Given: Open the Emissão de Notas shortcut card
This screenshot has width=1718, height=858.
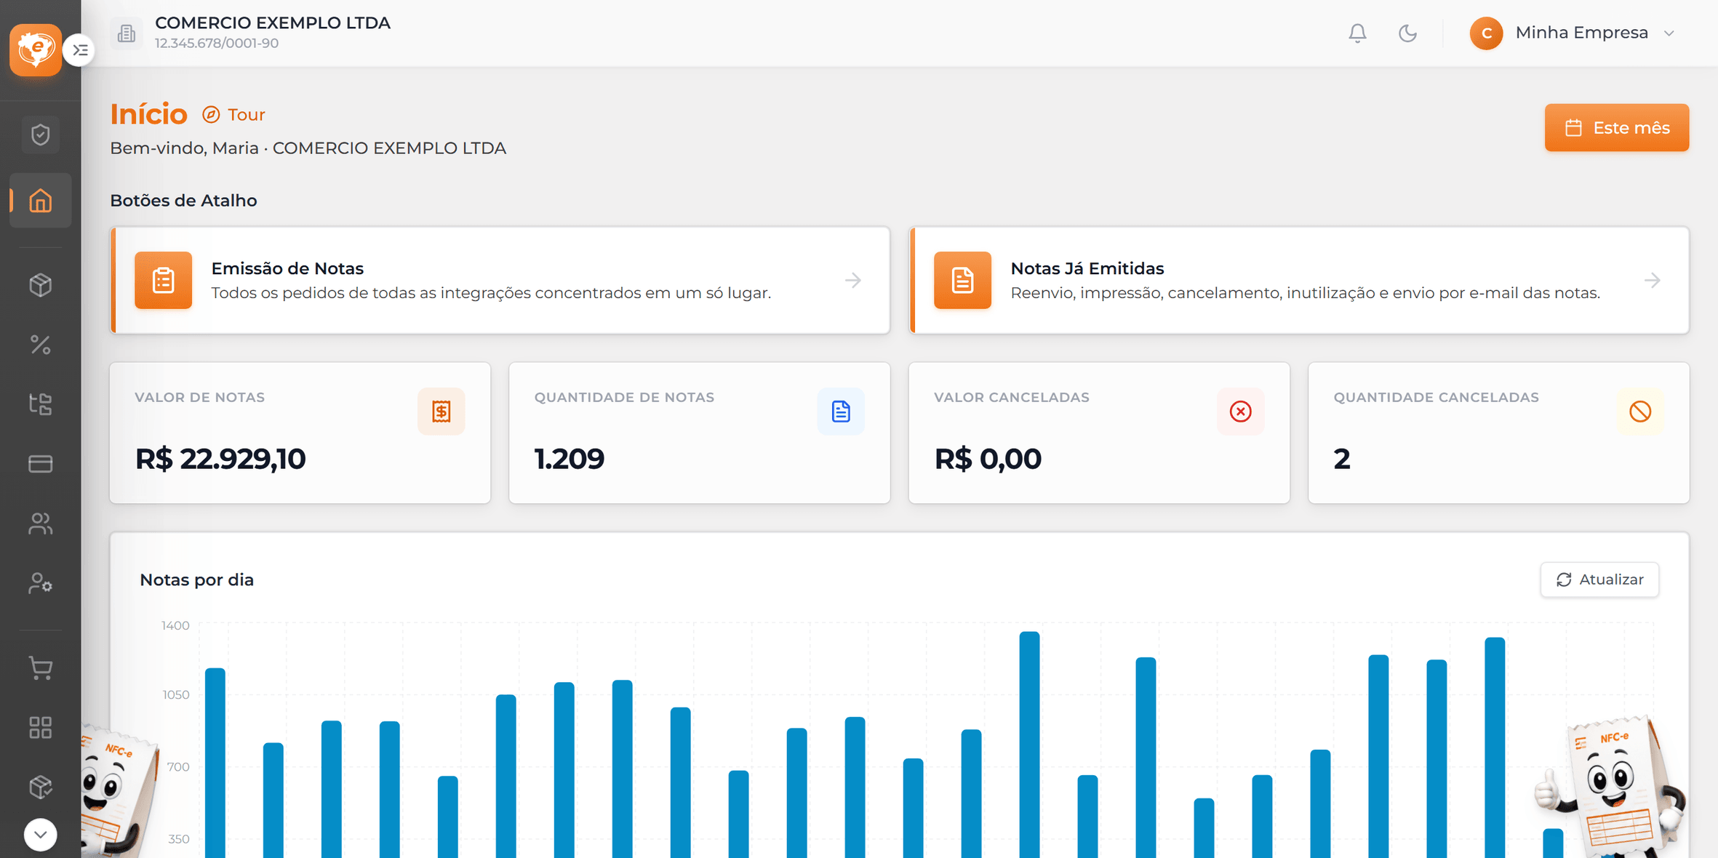Looking at the screenshot, I should (500, 281).
